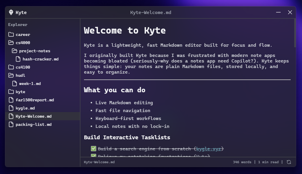The height and width of the screenshot is (174, 302).
Task: Click 'Local notes with no lock-in' bullet
Action: [133, 126]
